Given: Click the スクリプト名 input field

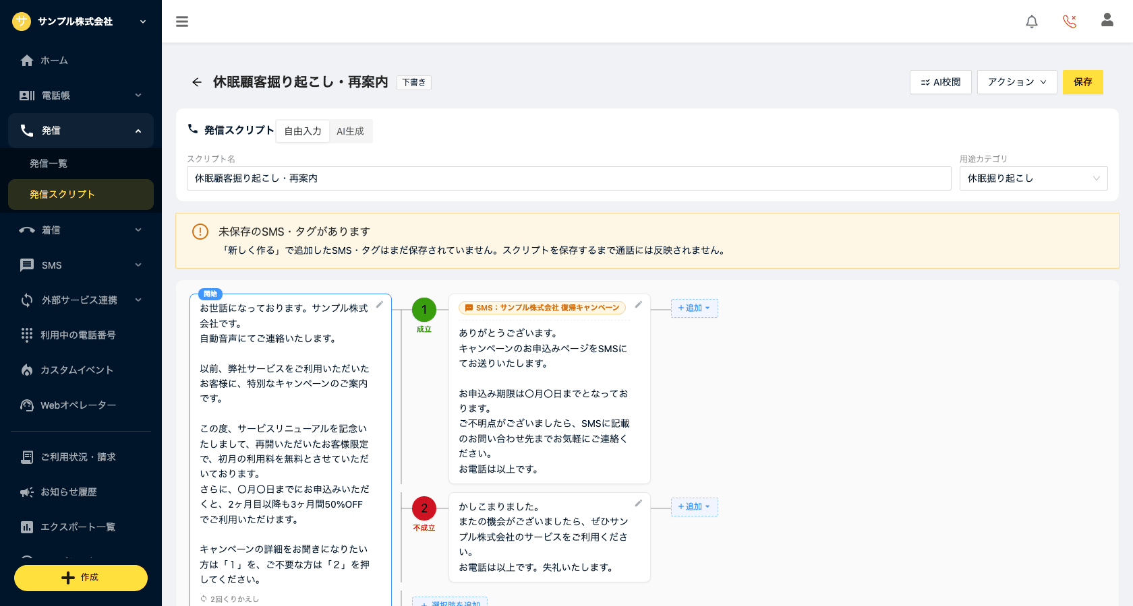Looking at the screenshot, I should [x=569, y=178].
